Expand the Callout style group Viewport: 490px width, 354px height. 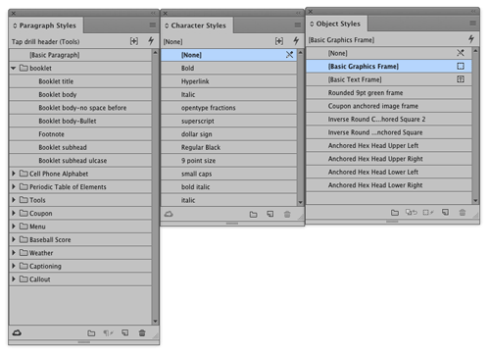[x=14, y=279]
